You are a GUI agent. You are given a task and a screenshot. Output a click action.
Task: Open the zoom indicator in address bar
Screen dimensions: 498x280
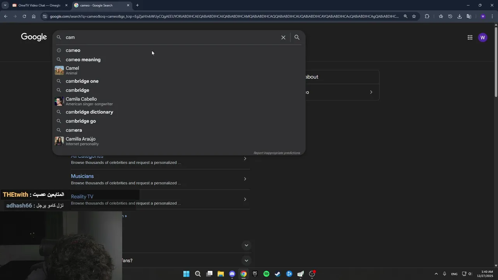(x=405, y=16)
